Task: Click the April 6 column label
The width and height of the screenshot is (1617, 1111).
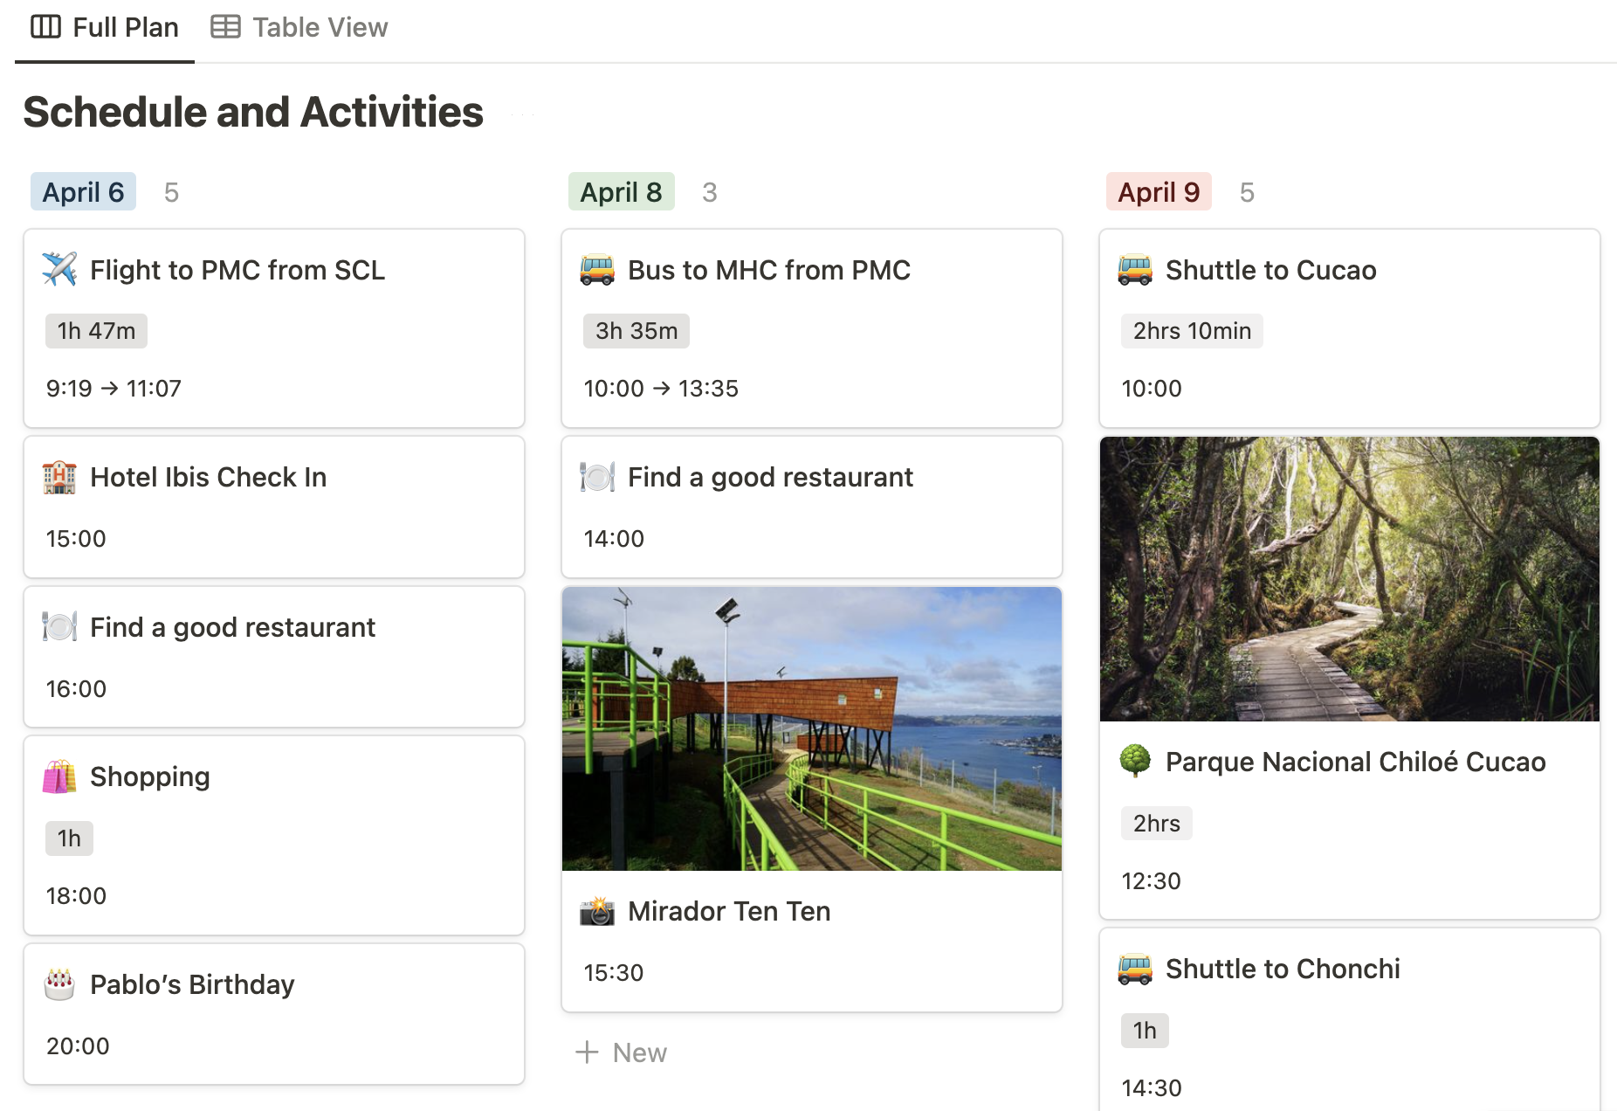Action: pyautogui.click(x=83, y=192)
